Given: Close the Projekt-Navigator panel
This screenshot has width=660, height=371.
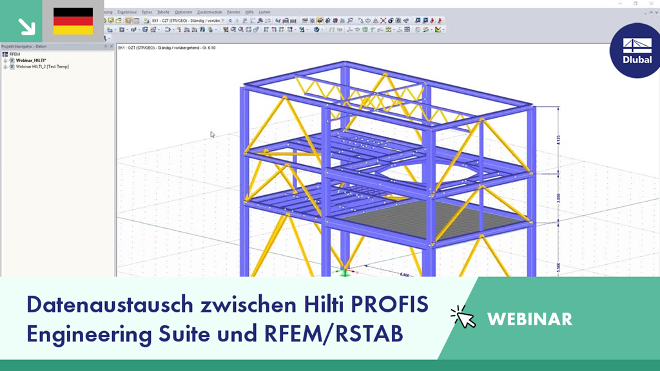Looking at the screenshot, I should click(112, 46).
